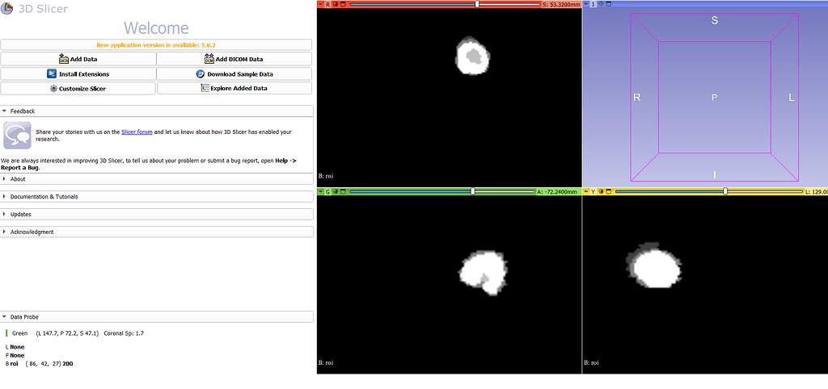The width and height of the screenshot is (828, 389).
Task: Maximize the Green slice view
Action: click(343, 192)
